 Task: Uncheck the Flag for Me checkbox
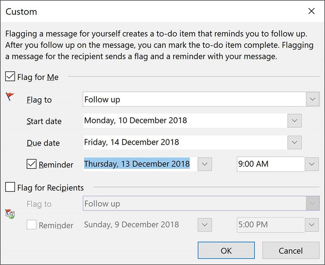10,76
